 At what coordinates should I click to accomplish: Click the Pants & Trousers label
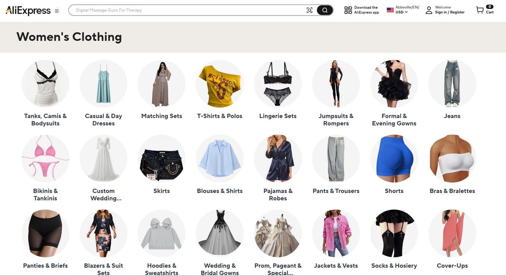pyautogui.click(x=336, y=191)
